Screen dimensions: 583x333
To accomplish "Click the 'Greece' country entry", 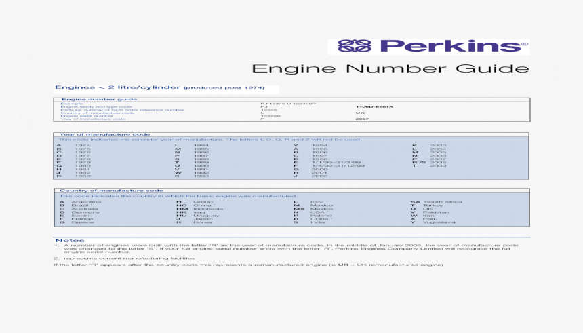I will [83, 222].
